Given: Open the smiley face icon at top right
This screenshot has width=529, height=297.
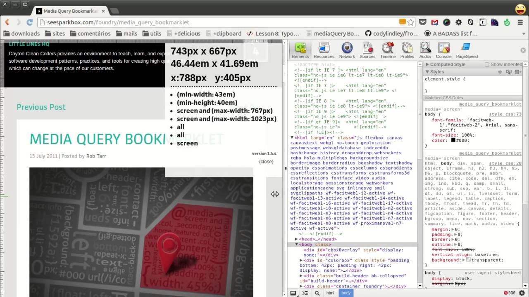Looking at the screenshot, I should (x=520, y=9).
